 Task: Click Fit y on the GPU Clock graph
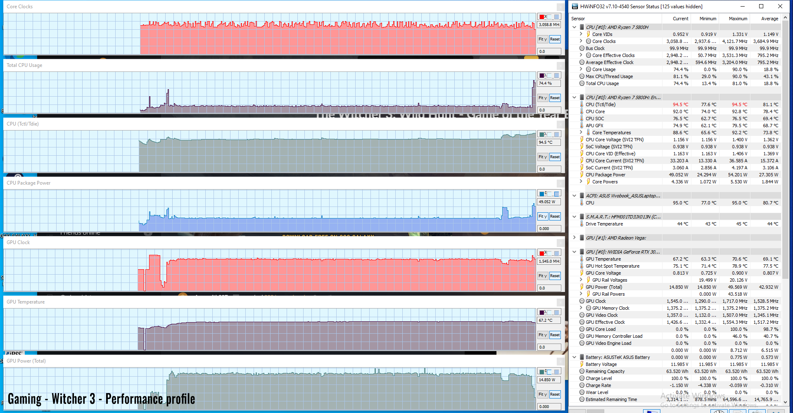[x=542, y=276]
